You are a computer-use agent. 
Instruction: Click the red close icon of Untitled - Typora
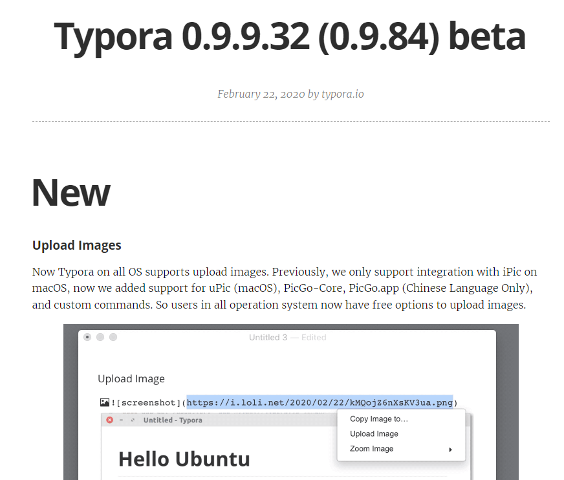[109, 420]
